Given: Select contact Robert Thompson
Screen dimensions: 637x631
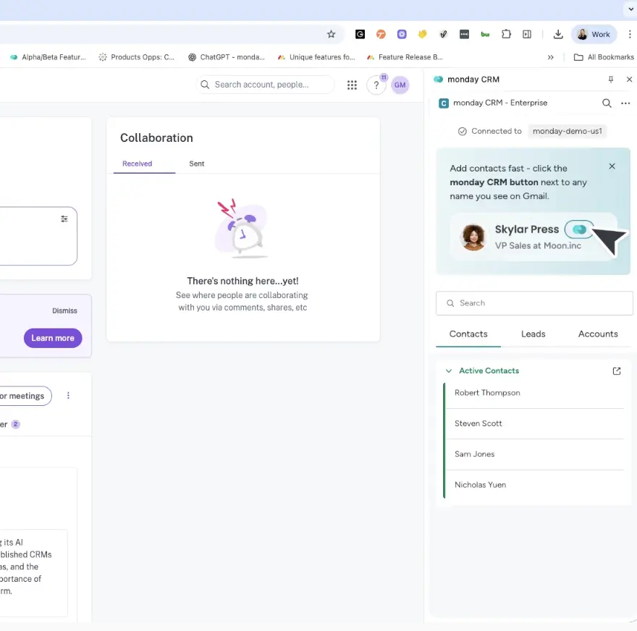Looking at the screenshot, I should tap(535, 393).
